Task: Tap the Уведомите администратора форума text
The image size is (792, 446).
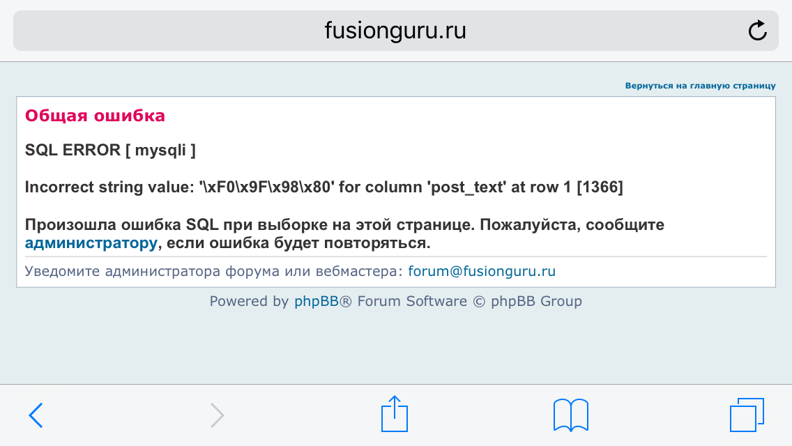Action: click(x=213, y=271)
